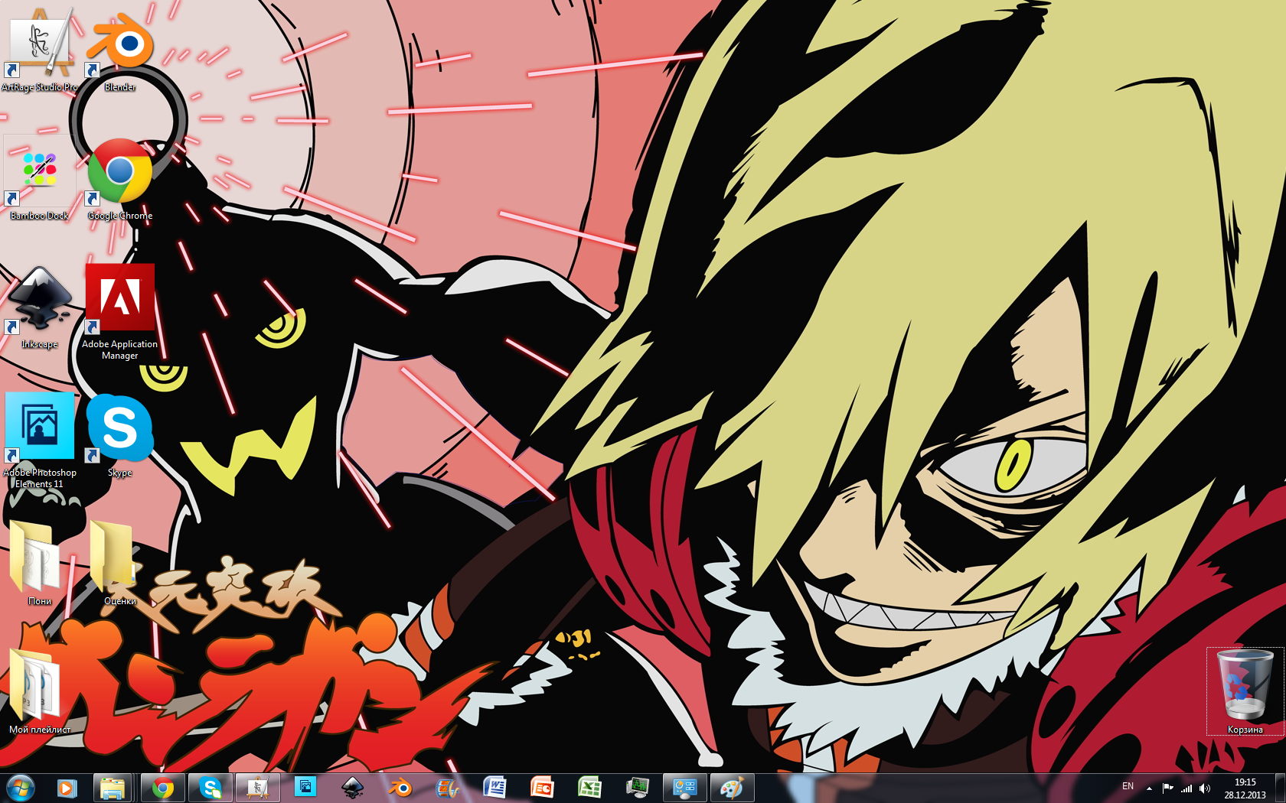
Task: Open the volume speaker tray icon
Action: (x=1205, y=788)
